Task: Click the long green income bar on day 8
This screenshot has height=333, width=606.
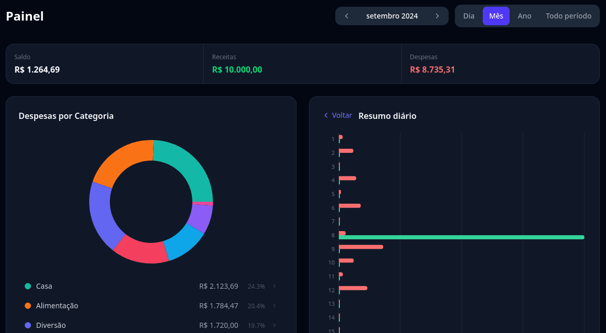Action: [462, 237]
